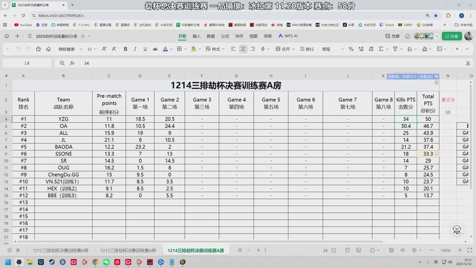The image size is (476, 268).
Task: Open sheet tab 1212三排劫杯决赛训练赛A房
Action: point(61,250)
